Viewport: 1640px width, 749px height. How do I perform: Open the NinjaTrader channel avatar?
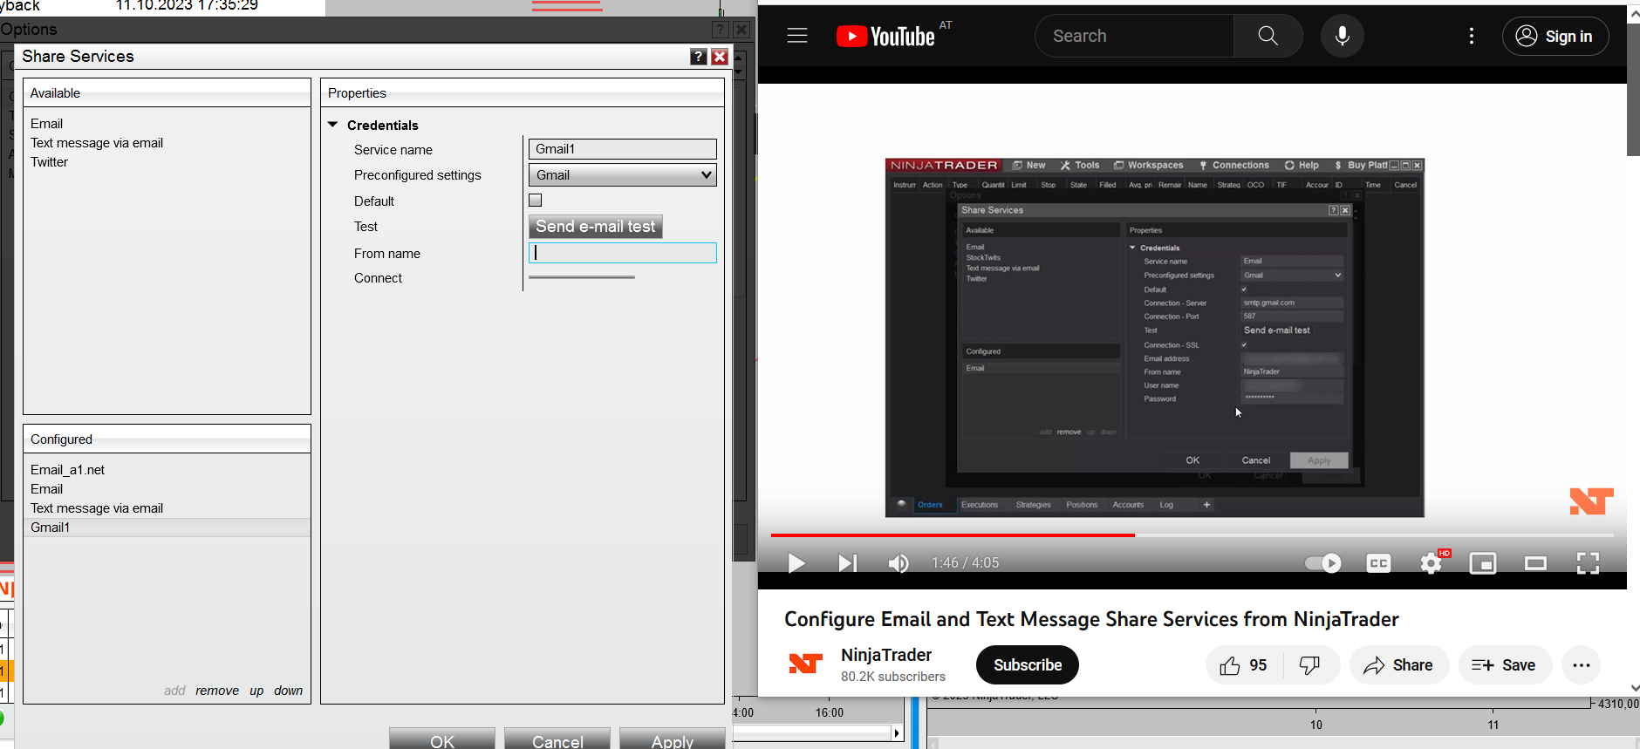click(805, 664)
